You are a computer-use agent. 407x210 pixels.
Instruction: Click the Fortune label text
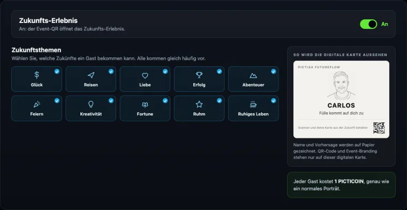pyautogui.click(x=145, y=114)
